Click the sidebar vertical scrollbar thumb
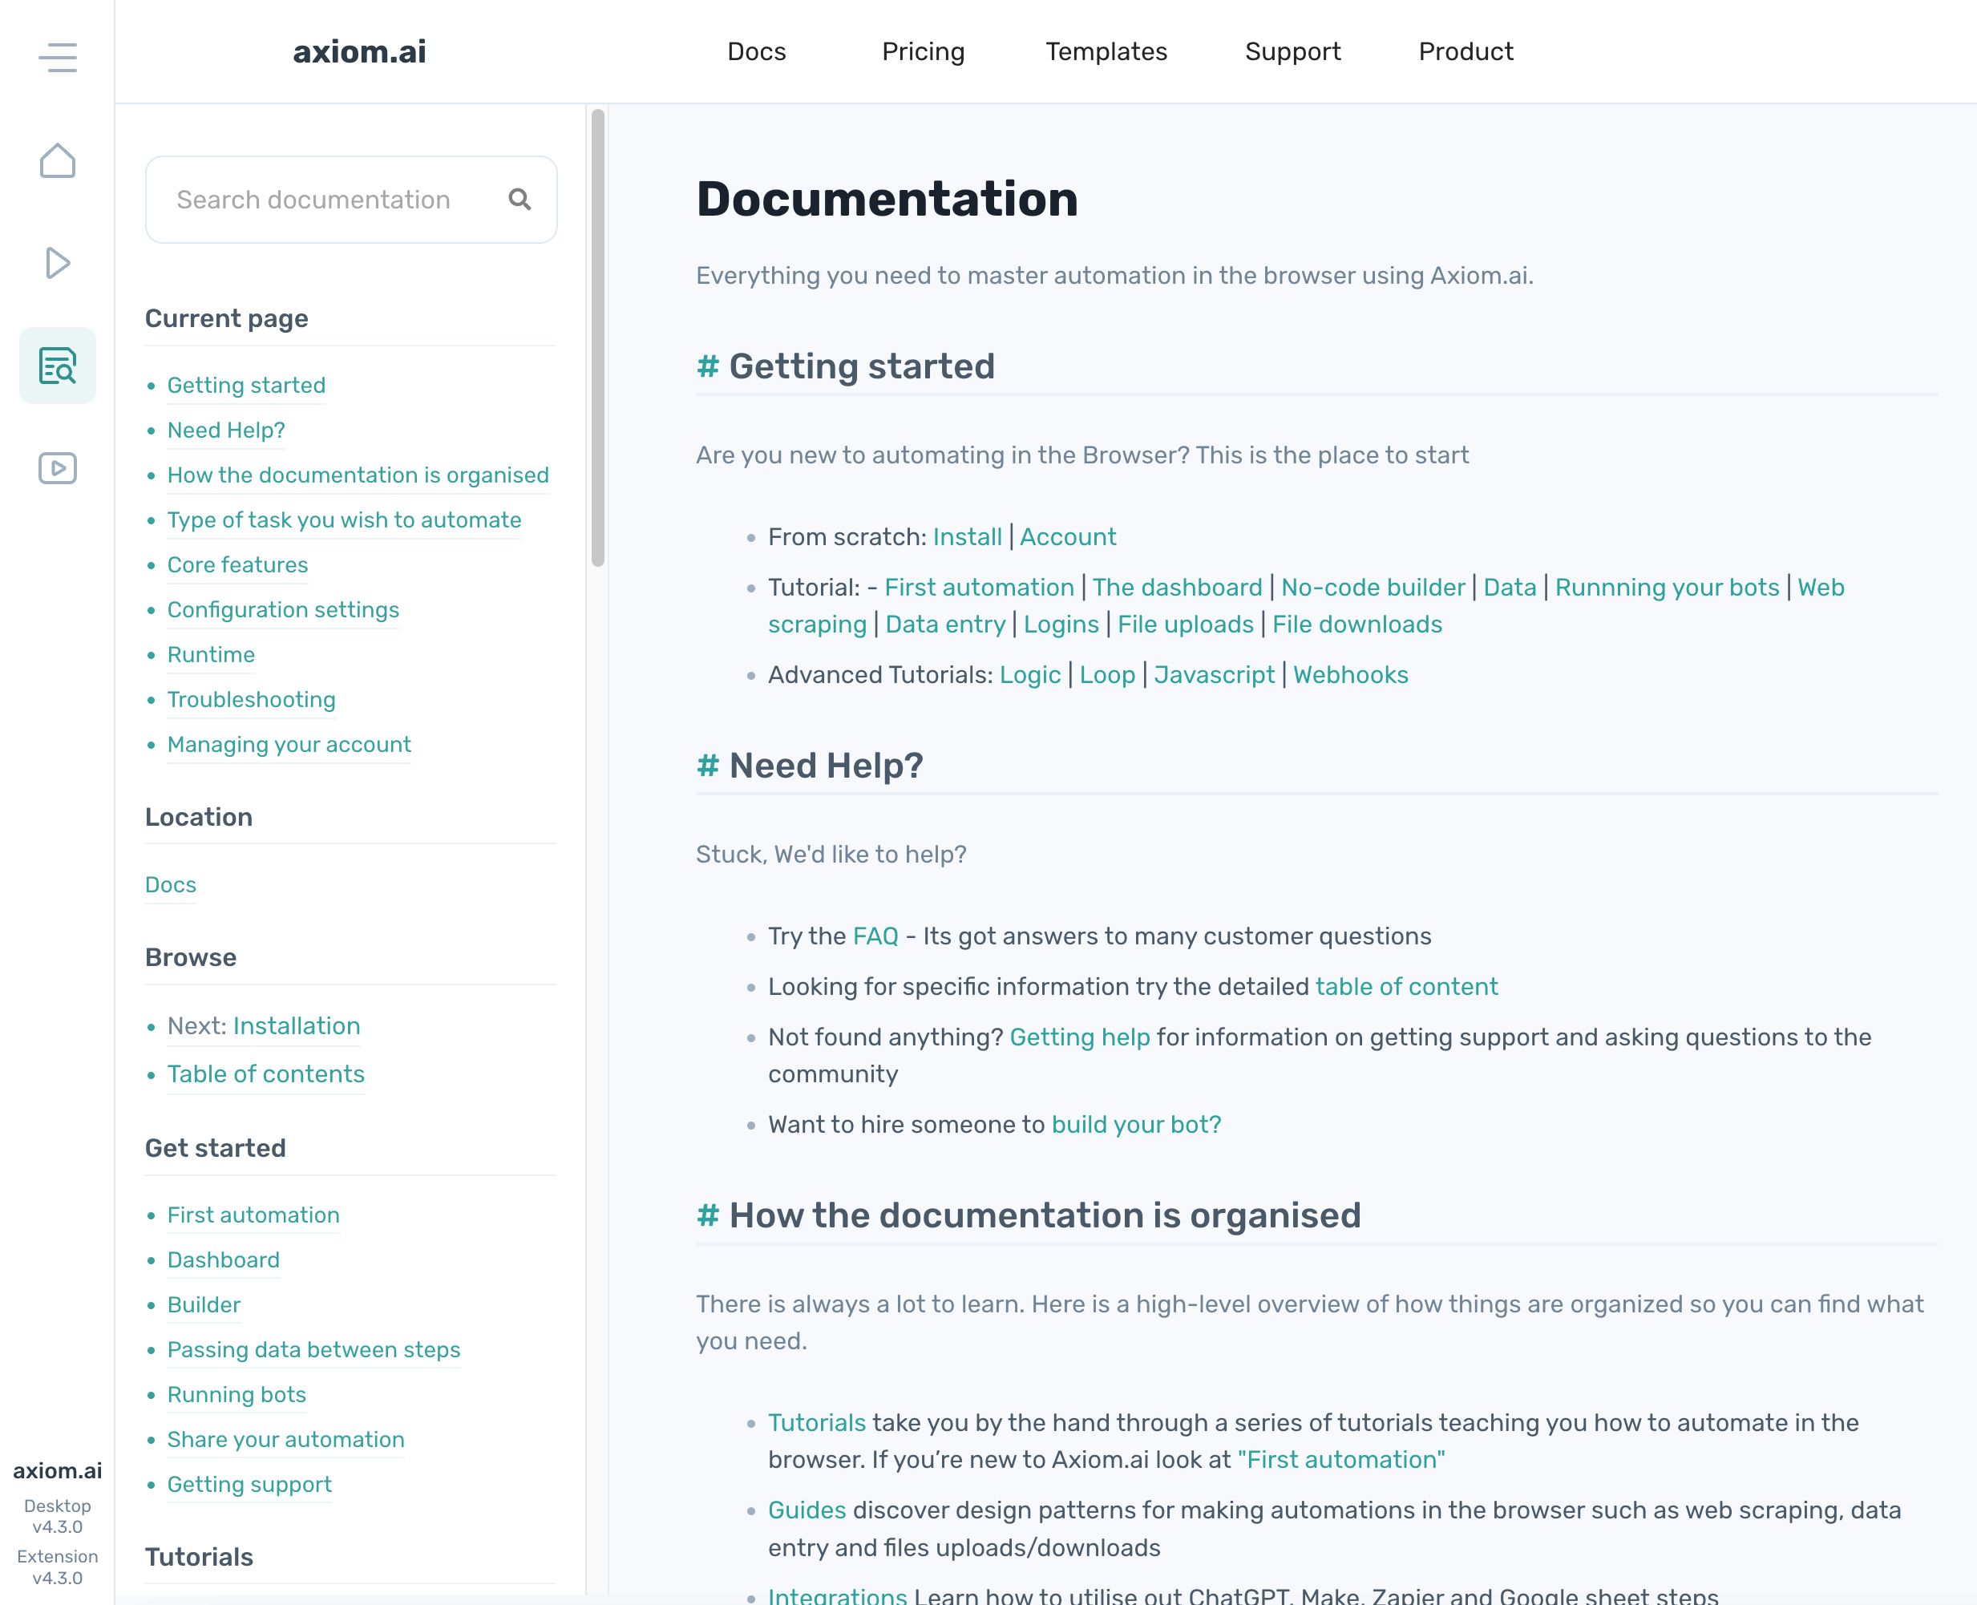Image resolution: width=1977 pixels, height=1605 pixels. 598,338
